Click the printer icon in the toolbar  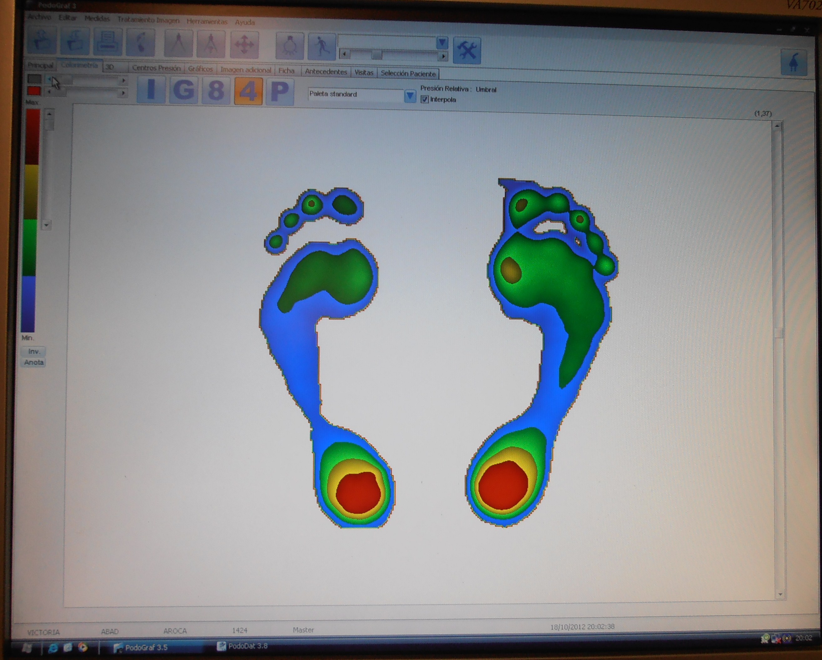[x=108, y=42]
